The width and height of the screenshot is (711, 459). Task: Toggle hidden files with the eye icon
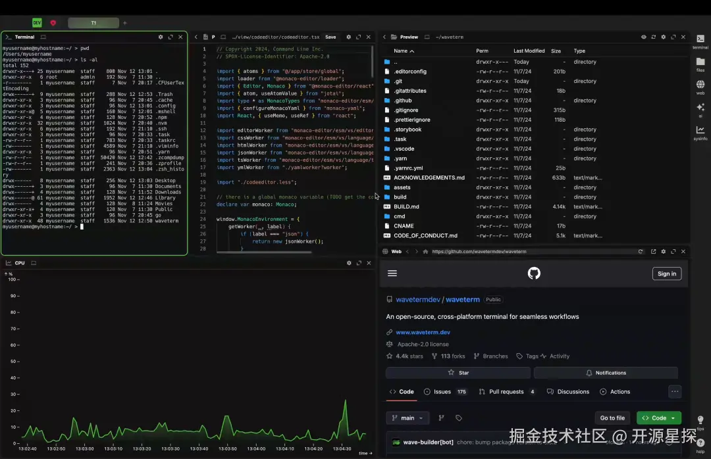(643, 37)
